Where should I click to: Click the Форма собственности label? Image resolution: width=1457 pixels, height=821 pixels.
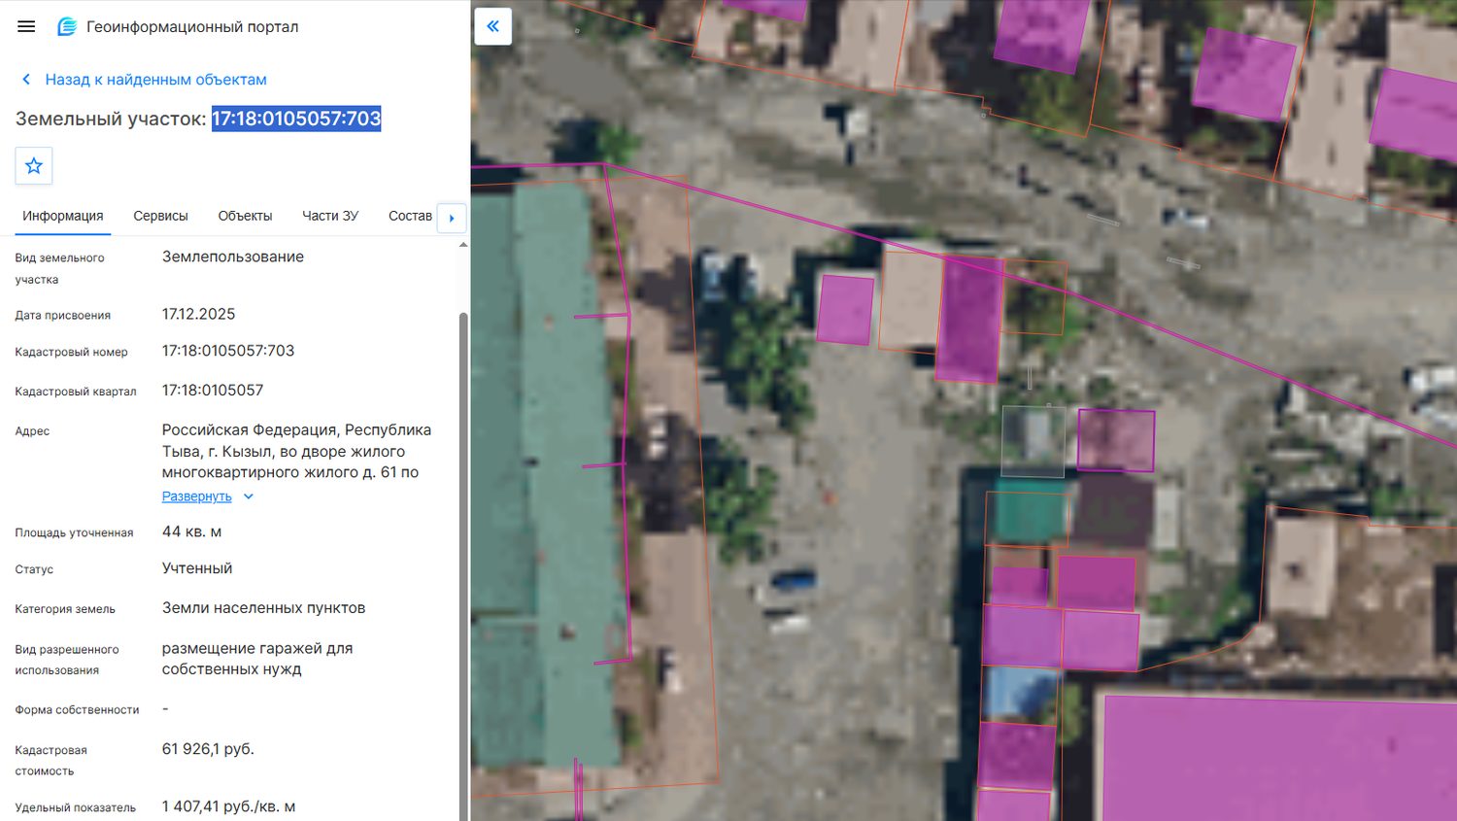[77, 710]
